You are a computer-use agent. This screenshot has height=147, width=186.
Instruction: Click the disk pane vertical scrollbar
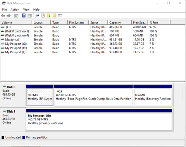(183, 94)
